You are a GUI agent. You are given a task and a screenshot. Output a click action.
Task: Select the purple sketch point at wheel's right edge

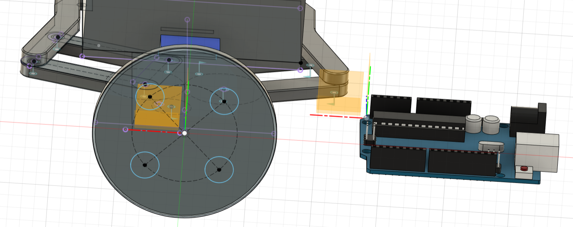pyautogui.click(x=274, y=133)
